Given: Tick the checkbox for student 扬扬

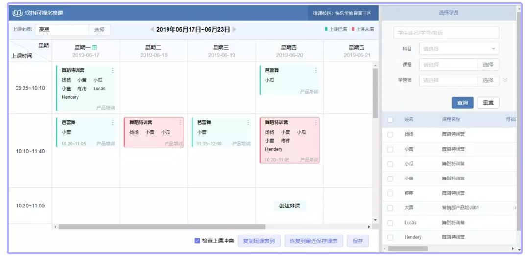Looking at the screenshot, I should (x=390, y=134).
